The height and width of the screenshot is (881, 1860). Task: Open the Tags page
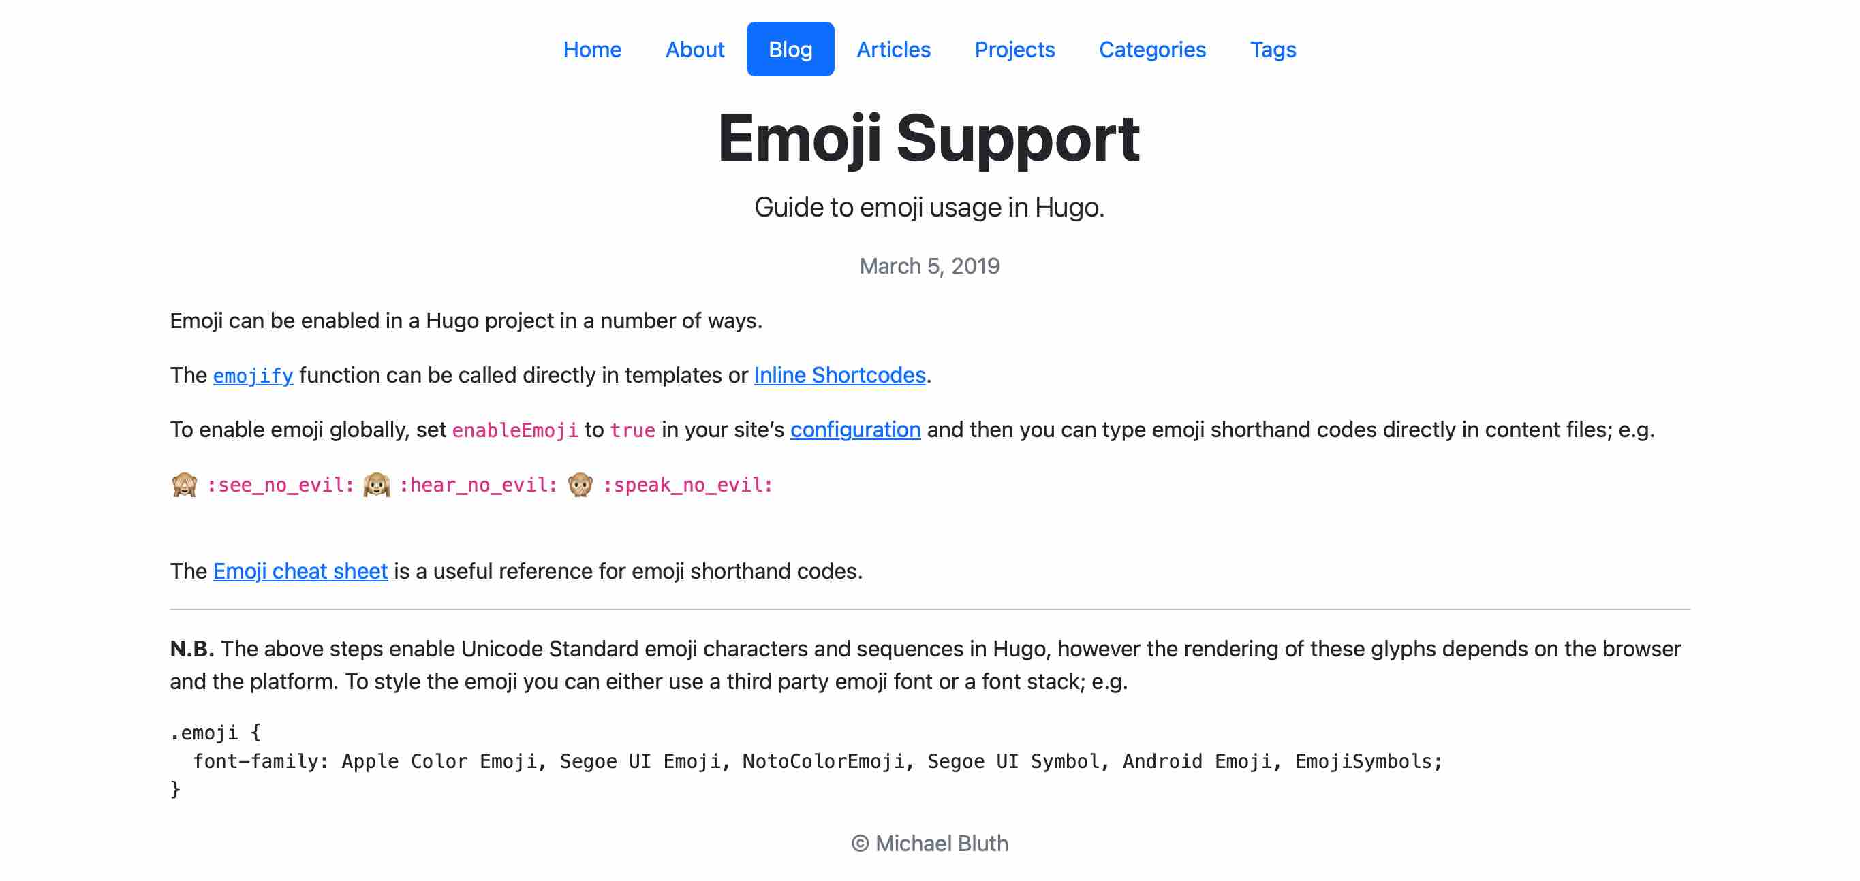tap(1273, 49)
